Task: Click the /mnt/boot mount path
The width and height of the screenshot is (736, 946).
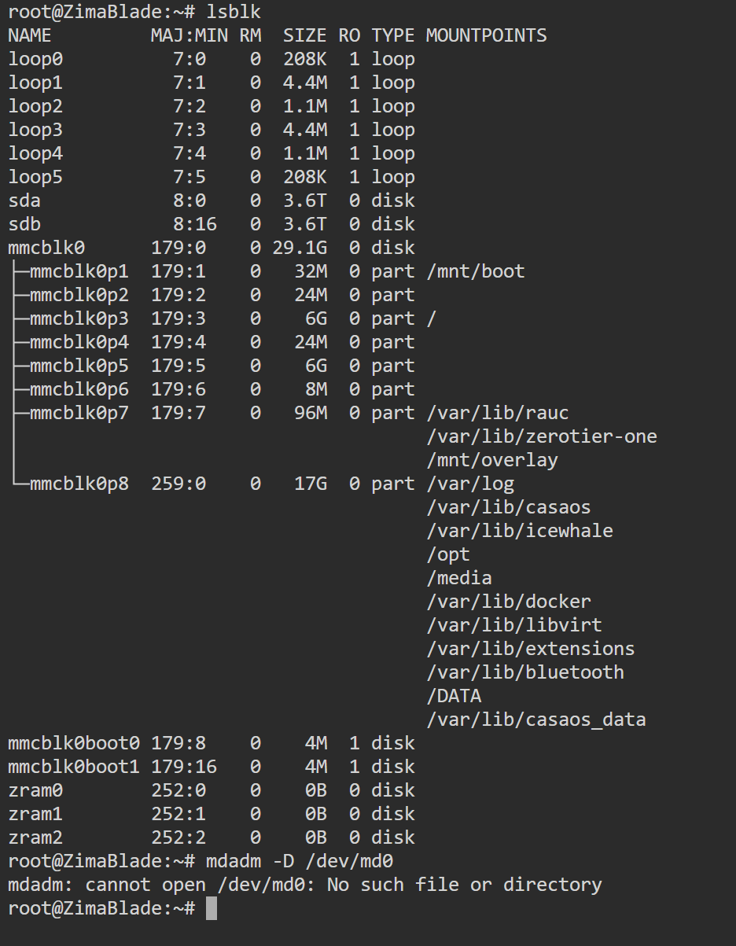Action: [x=475, y=271]
